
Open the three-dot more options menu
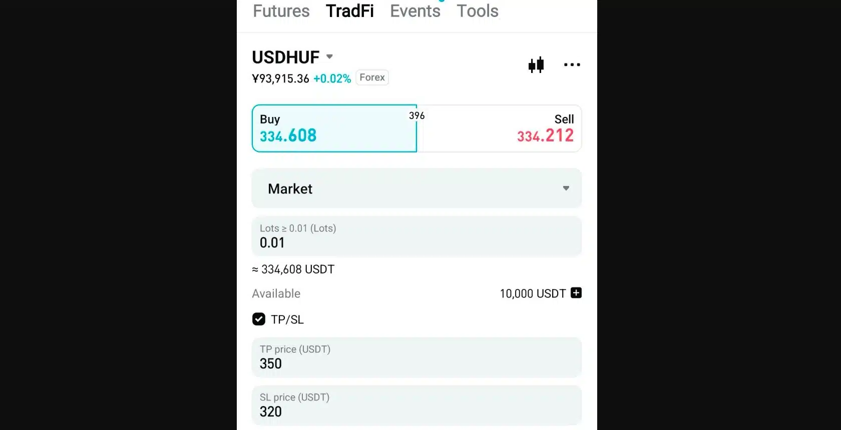pos(572,64)
